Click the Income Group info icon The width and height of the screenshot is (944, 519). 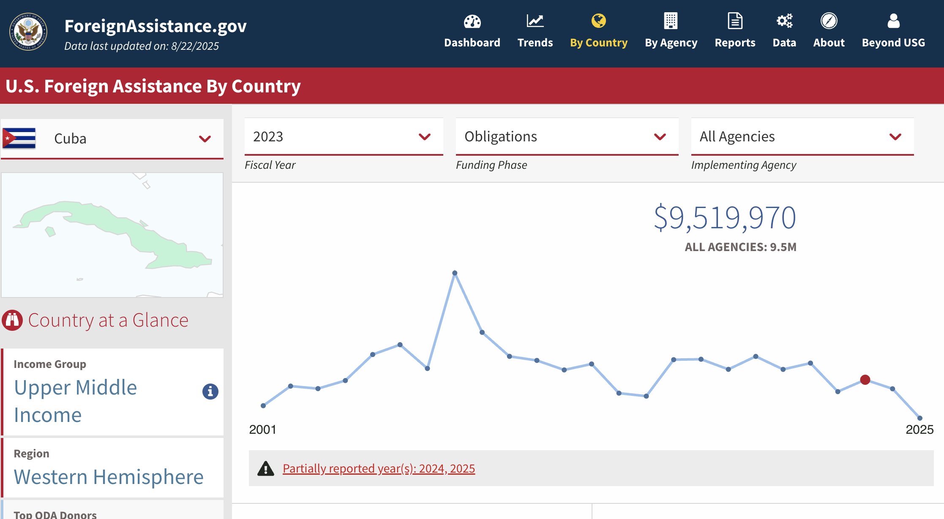click(x=210, y=392)
